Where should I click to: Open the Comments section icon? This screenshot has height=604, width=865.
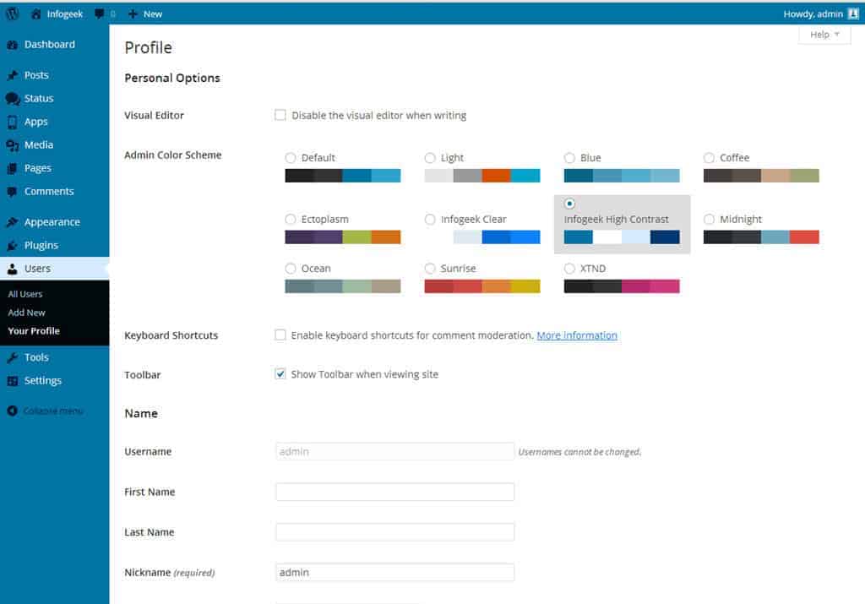pos(12,191)
